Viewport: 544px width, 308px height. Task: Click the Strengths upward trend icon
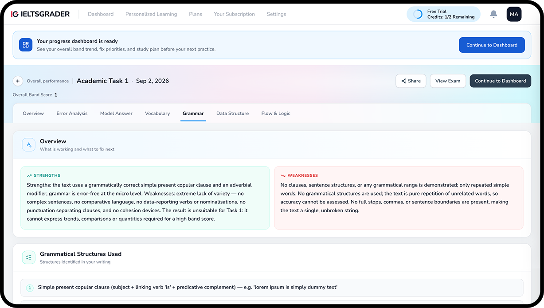tap(29, 175)
